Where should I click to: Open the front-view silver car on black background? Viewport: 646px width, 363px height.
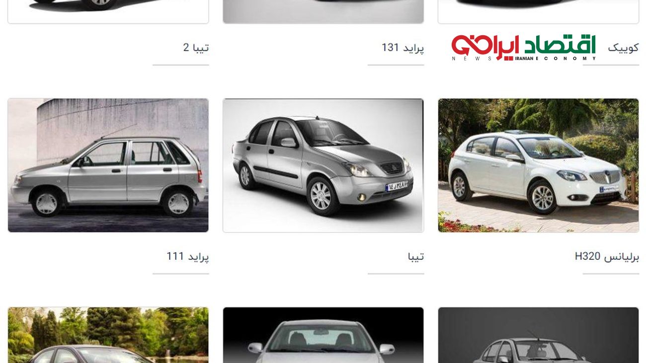point(323,335)
